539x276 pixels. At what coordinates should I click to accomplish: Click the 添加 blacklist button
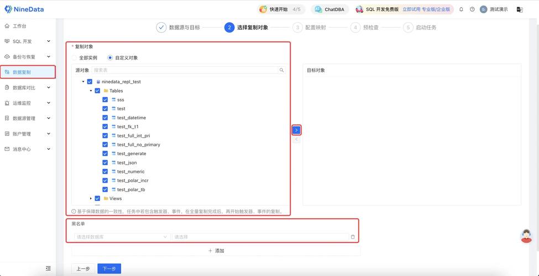tap(216, 251)
